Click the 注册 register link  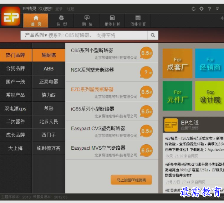click(x=71, y=9)
